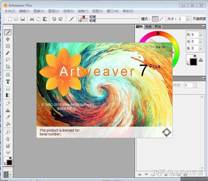Open a file with the folder icon
The image size is (208, 181).
[16, 19]
